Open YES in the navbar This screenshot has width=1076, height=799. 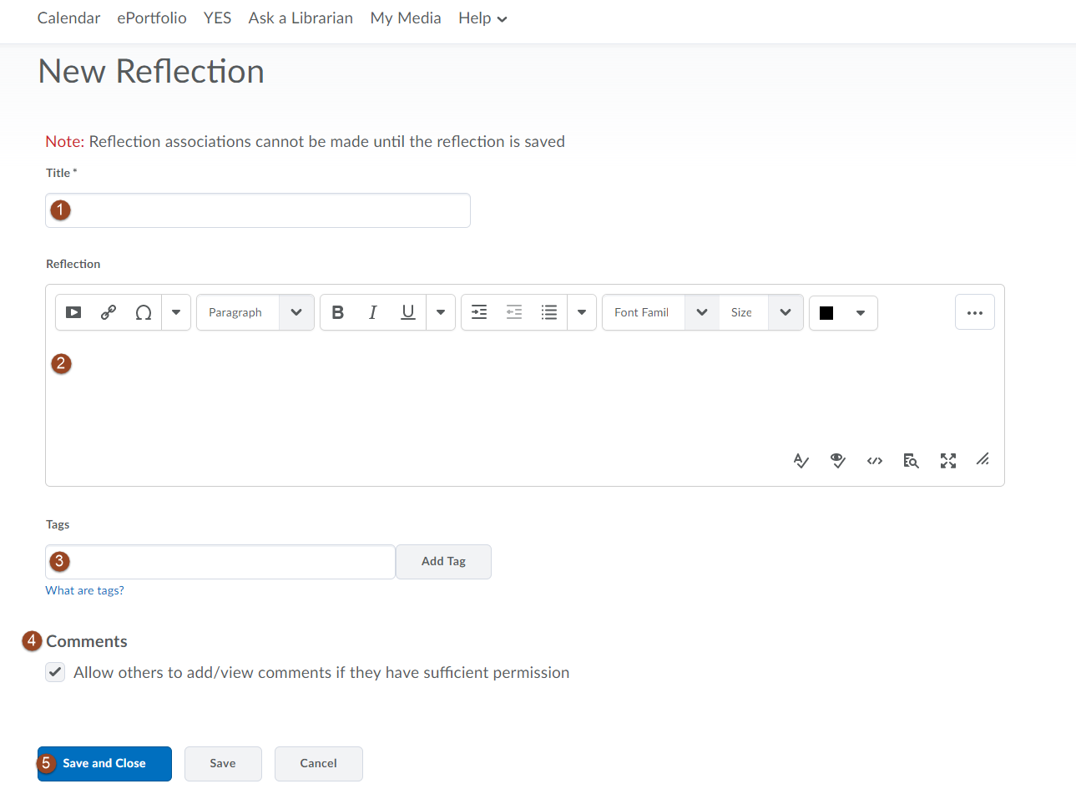click(x=217, y=18)
